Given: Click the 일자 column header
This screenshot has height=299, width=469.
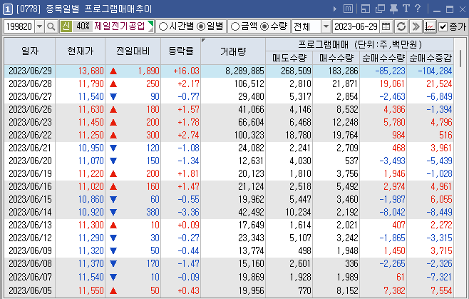Looking at the screenshot, I should pos(30,51).
